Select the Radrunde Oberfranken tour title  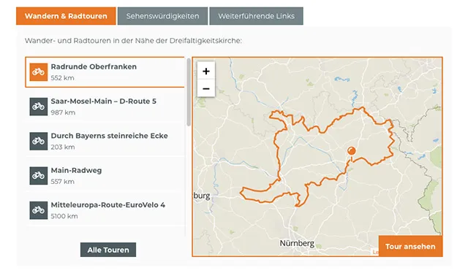click(x=94, y=66)
